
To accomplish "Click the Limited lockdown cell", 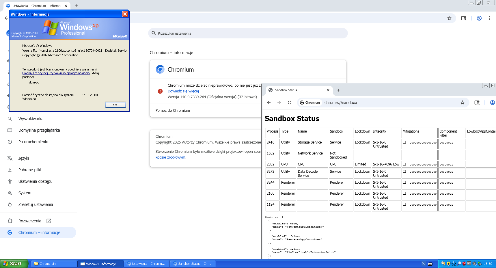I will click(362, 164).
